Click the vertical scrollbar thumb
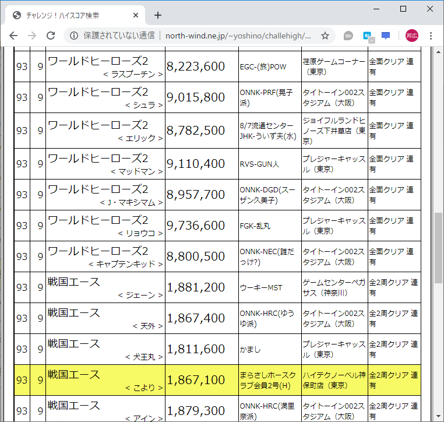 [x=438, y=248]
